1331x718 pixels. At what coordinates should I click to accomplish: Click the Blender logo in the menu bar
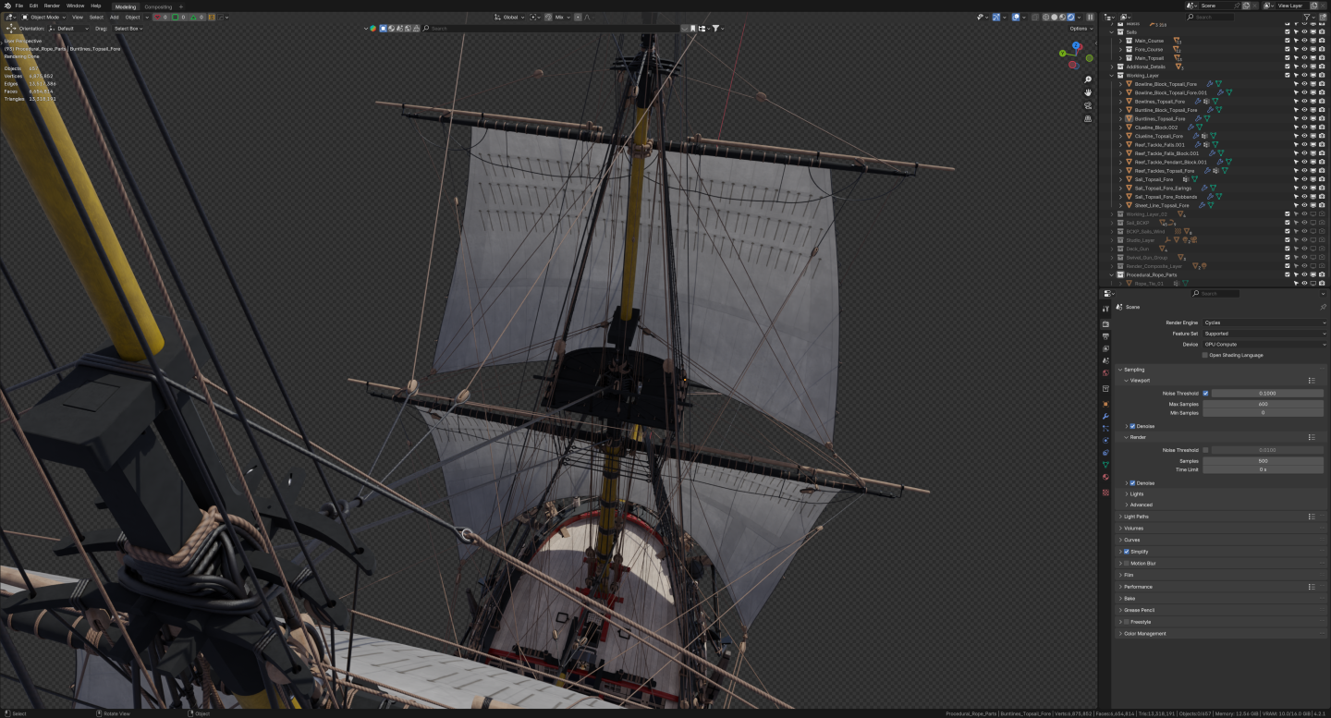6,6
